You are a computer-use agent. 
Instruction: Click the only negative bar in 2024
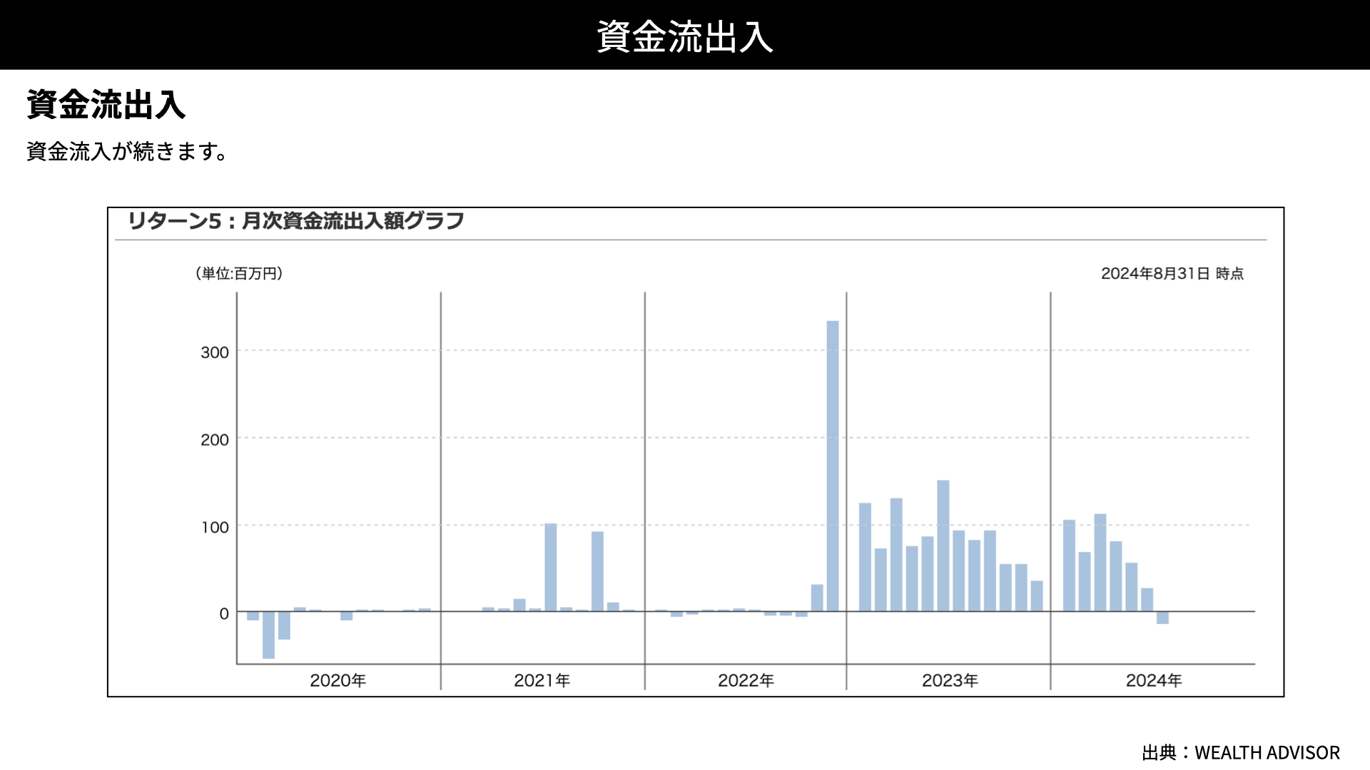[1162, 617]
